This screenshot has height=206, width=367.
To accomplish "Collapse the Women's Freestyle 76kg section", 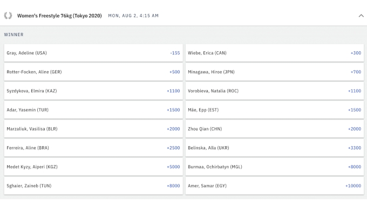I will pyautogui.click(x=361, y=16).
